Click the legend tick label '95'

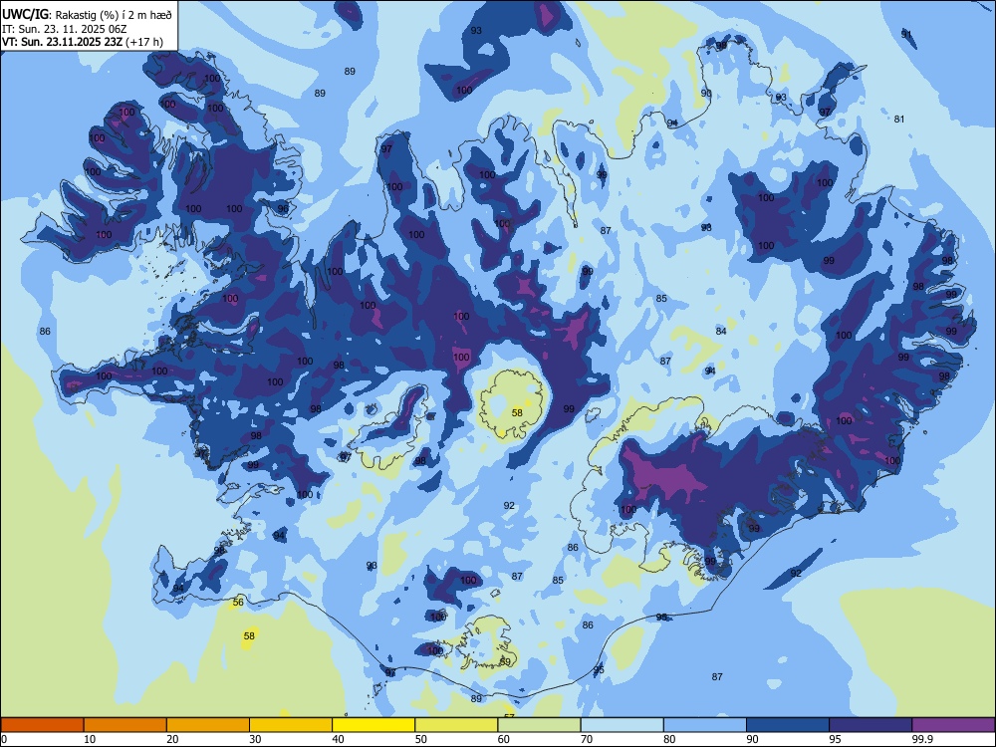pyautogui.click(x=835, y=739)
